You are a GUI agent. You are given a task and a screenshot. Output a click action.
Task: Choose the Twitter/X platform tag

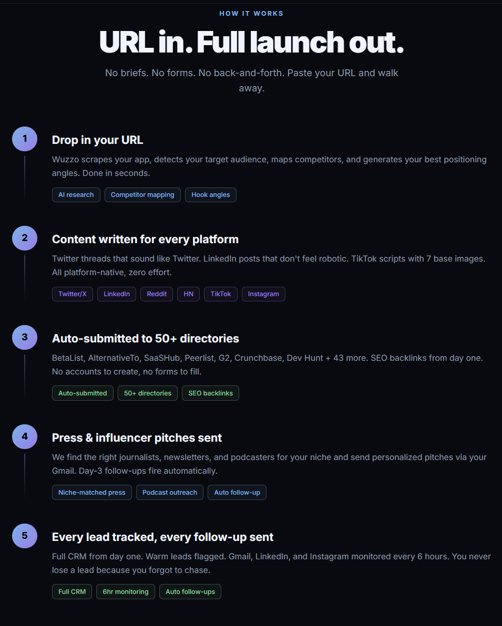pos(73,294)
